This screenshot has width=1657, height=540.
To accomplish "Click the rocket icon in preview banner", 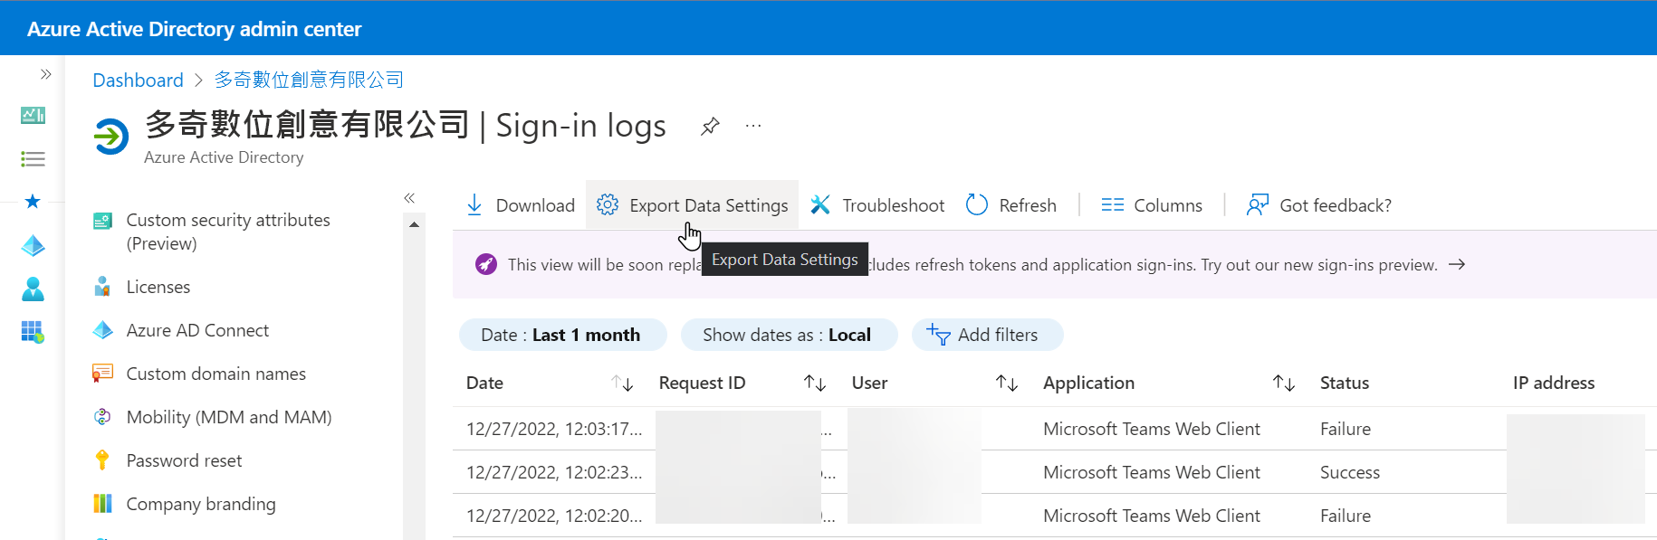I will (486, 265).
